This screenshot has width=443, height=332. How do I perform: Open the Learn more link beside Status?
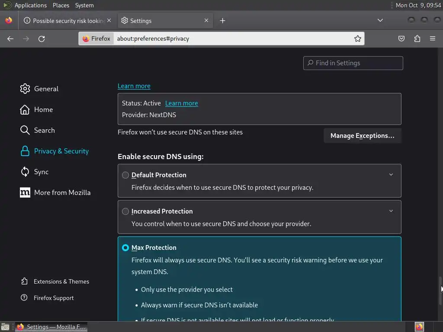(x=182, y=103)
